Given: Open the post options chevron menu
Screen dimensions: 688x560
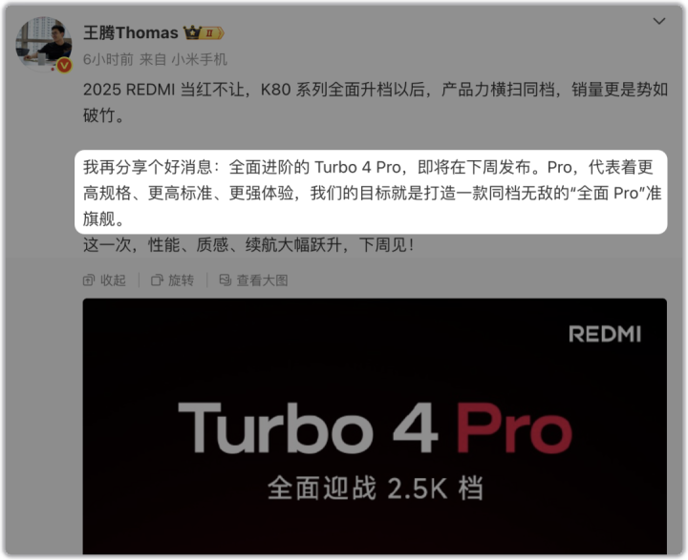Looking at the screenshot, I should [659, 21].
